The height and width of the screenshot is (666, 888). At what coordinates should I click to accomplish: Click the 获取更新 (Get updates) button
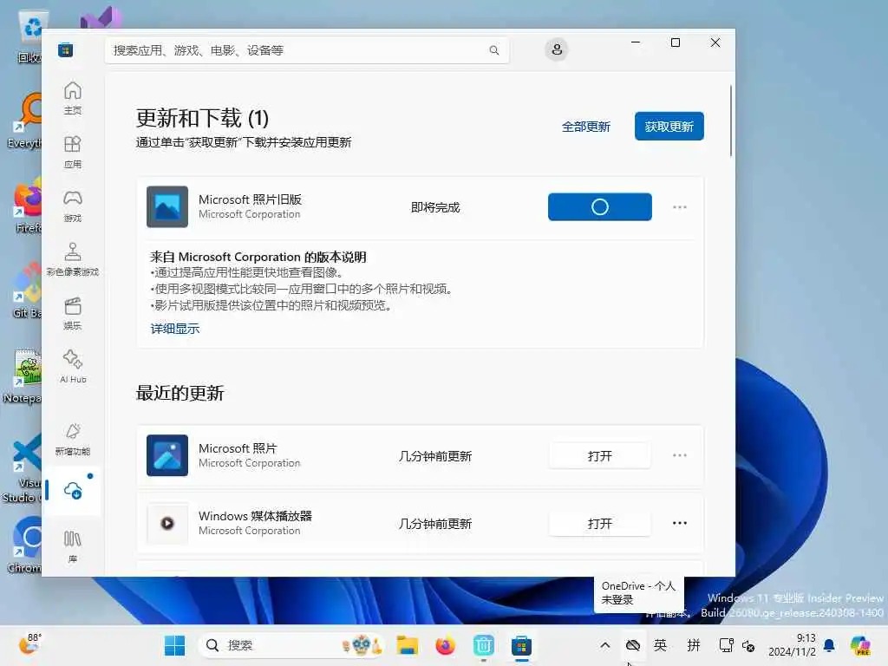[x=669, y=127]
